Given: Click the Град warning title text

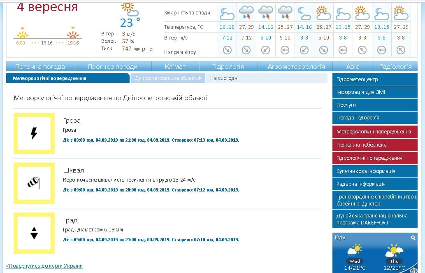Looking at the screenshot, I should click(x=70, y=220).
